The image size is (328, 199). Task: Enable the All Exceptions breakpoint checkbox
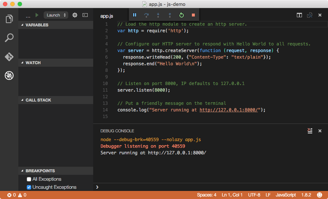(29, 179)
